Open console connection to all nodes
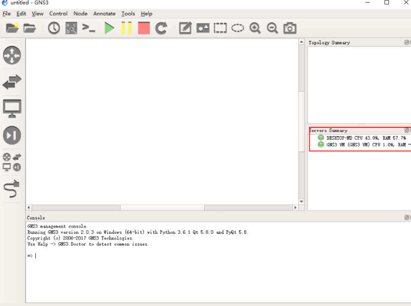 point(88,28)
